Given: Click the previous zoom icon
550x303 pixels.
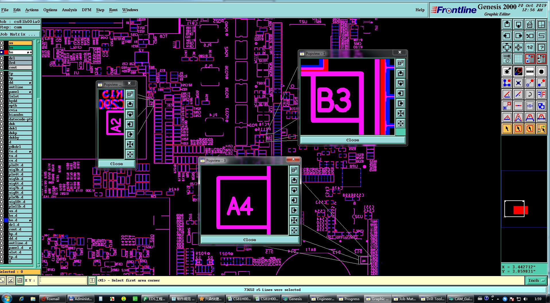Looking at the screenshot, I should pyautogui.click(x=530, y=36).
